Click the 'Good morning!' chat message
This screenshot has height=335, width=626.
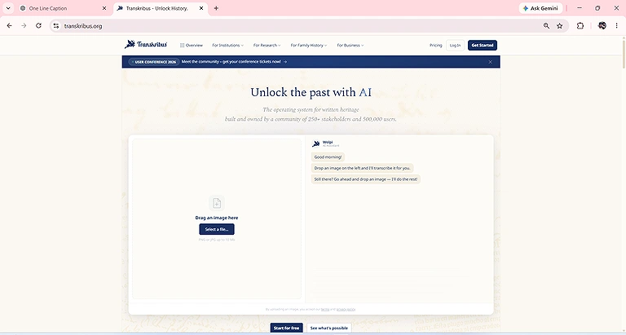click(x=328, y=157)
